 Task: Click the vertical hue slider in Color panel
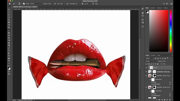point(171,31)
